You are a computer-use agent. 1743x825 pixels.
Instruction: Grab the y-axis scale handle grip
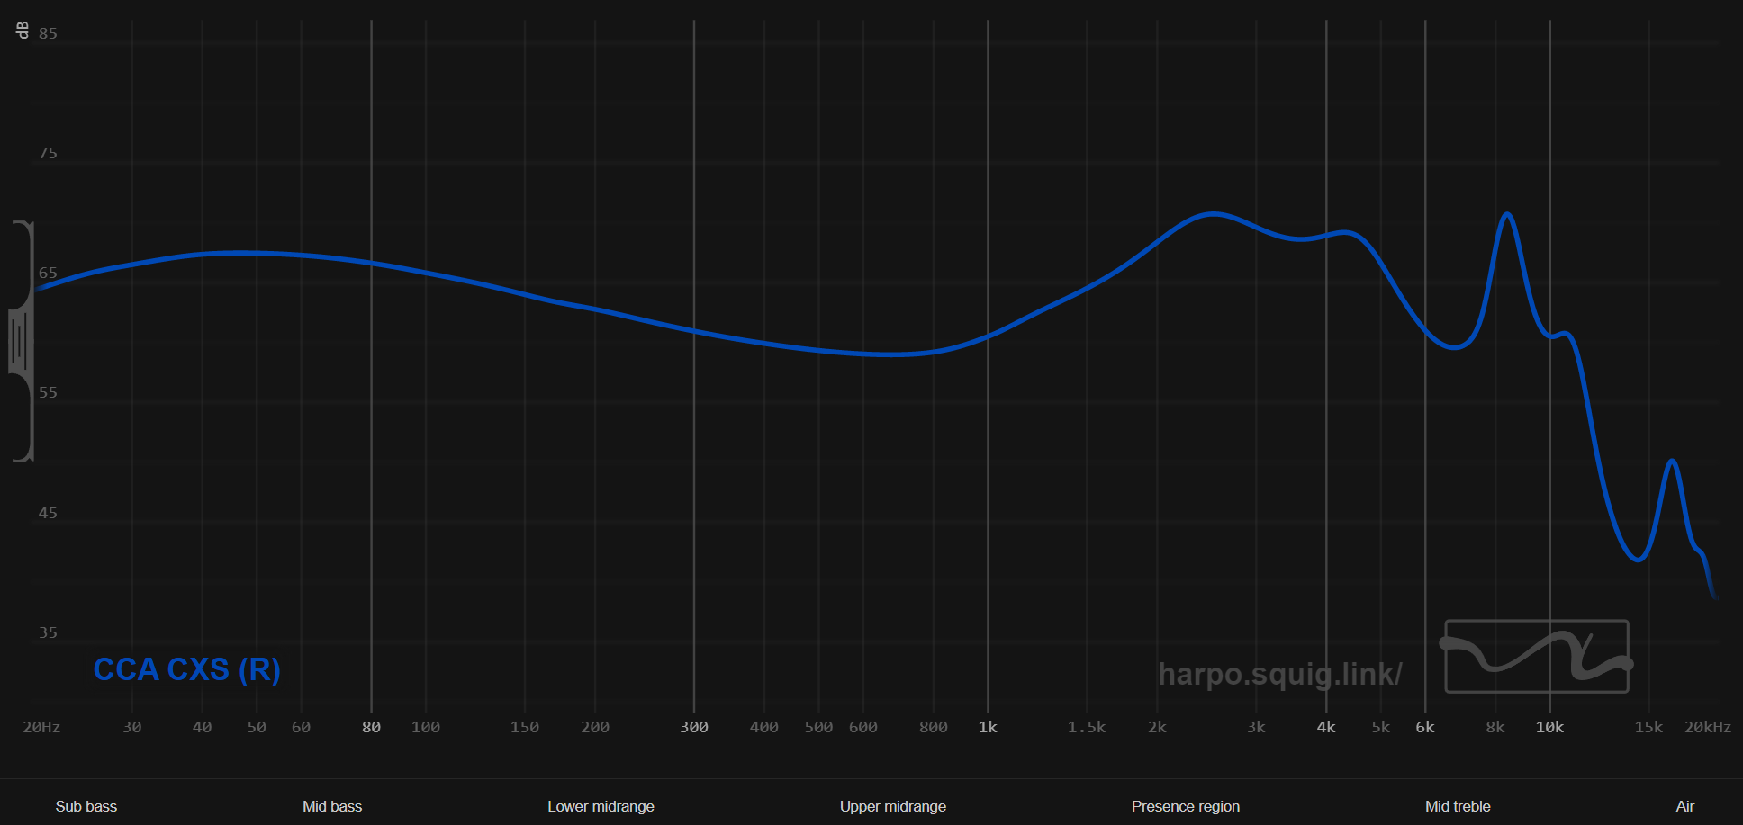pos(20,342)
